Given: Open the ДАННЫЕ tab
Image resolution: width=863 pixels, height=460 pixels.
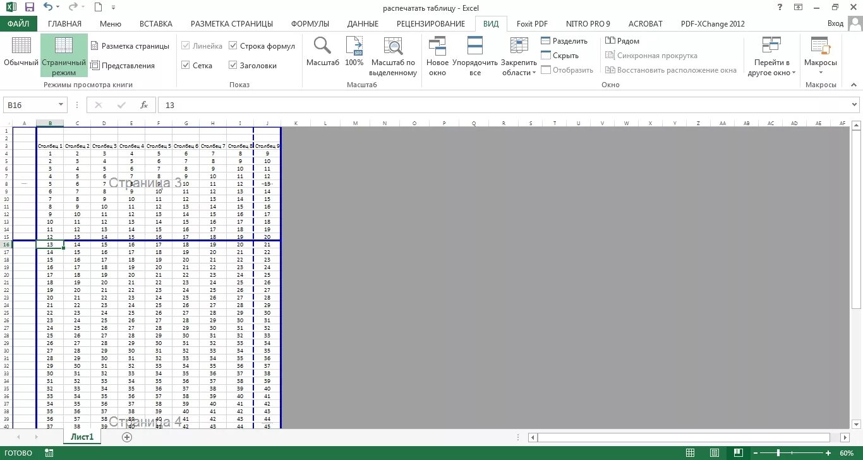Looking at the screenshot, I should (363, 24).
